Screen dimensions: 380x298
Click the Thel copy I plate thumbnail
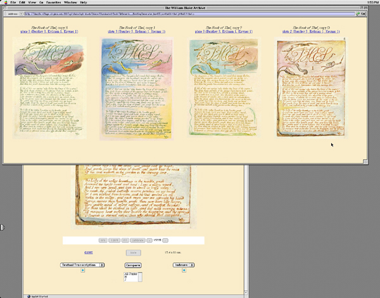(x=137, y=89)
